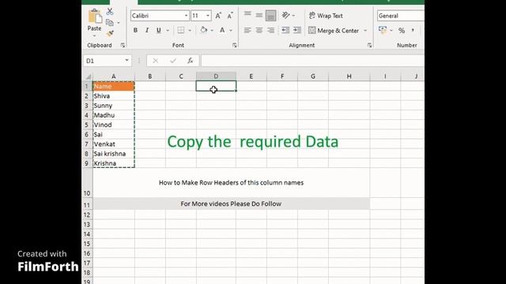Open the underline style dropdown arrow
The width and height of the screenshot is (506, 284).
coord(168,31)
